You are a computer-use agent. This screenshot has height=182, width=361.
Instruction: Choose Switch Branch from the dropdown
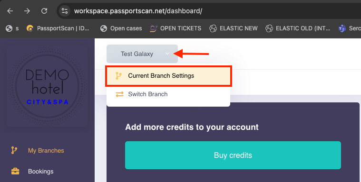(168, 94)
